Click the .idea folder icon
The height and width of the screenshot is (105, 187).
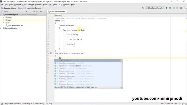point(6,17)
